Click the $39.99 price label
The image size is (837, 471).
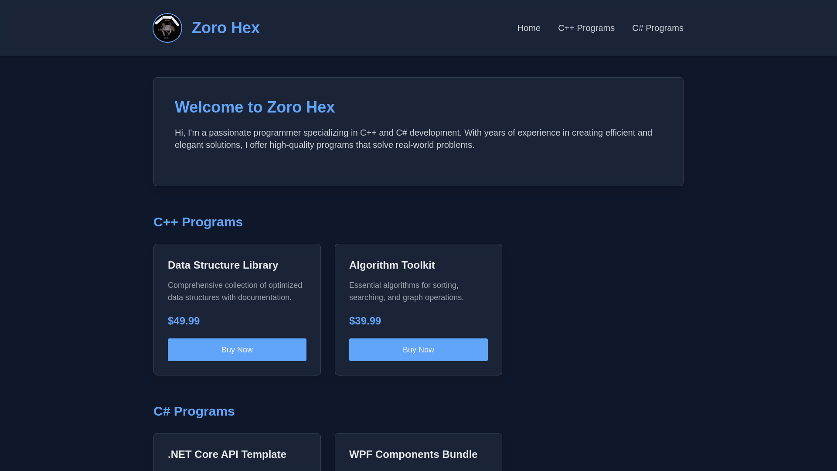(x=365, y=321)
